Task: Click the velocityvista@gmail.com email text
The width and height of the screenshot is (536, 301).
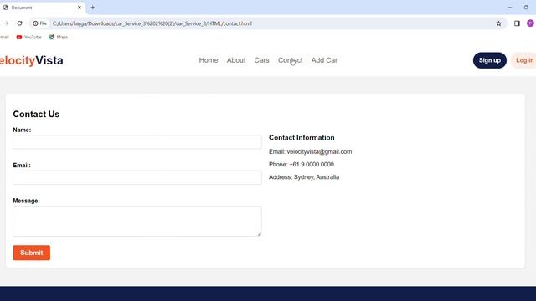Action: click(x=319, y=151)
